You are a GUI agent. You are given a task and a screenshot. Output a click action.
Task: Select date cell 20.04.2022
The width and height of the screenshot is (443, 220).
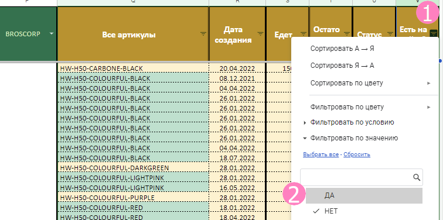tap(237, 68)
